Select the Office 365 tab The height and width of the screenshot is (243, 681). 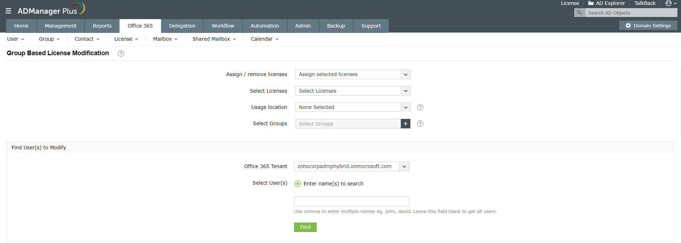140,26
